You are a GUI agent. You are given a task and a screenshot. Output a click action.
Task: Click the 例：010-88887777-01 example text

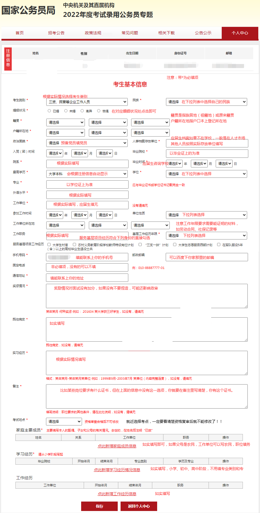pyautogui.click(x=148, y=268)
